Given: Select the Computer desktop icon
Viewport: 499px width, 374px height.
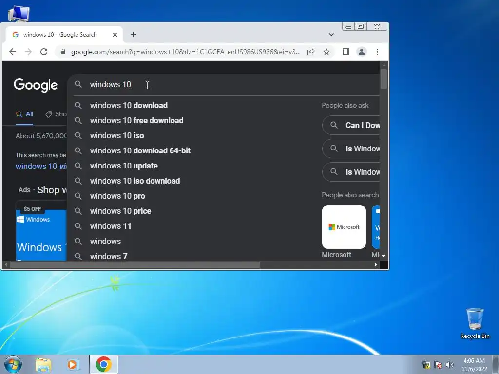Looking at the screenshot, I should coord(19,14).
